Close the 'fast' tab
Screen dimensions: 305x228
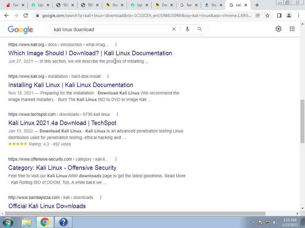coord(196,5)
